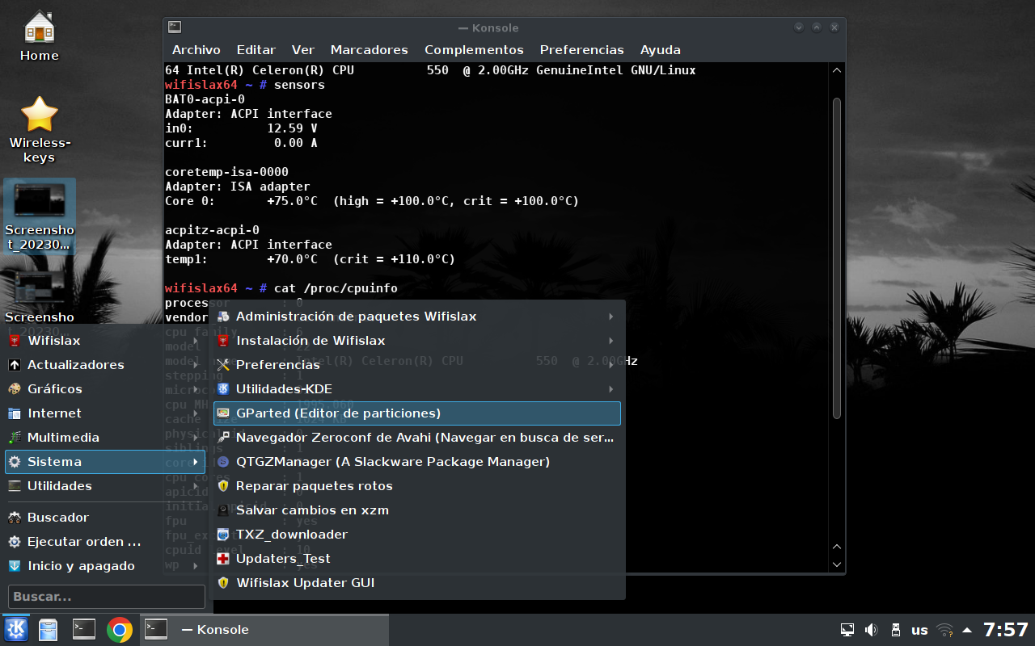The height and width of the screenshot is (646, 1035).
Task: Open the KDE application launcher icon
Action: click(16, 630)
